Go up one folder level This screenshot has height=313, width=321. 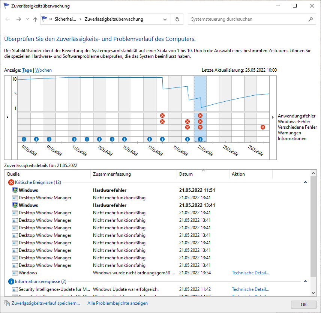(35, 19)
